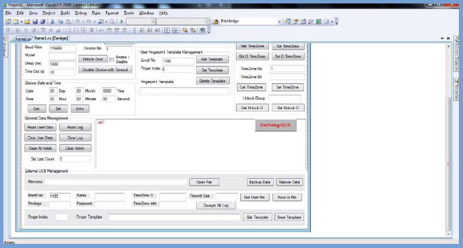463x248 pixels.
Task: Select the Save Template button
Action: point(289,217)
